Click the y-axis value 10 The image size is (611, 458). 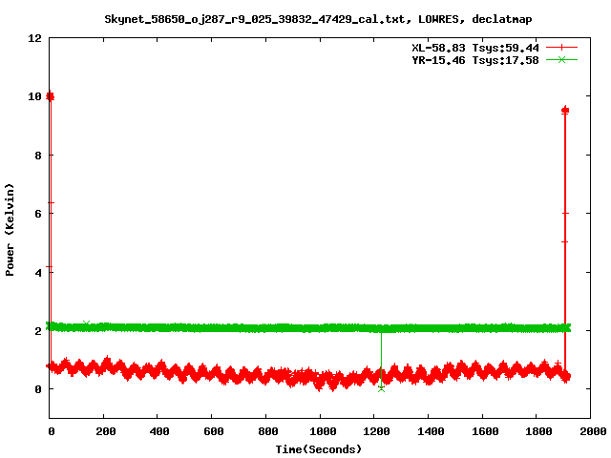coord(34,96)
